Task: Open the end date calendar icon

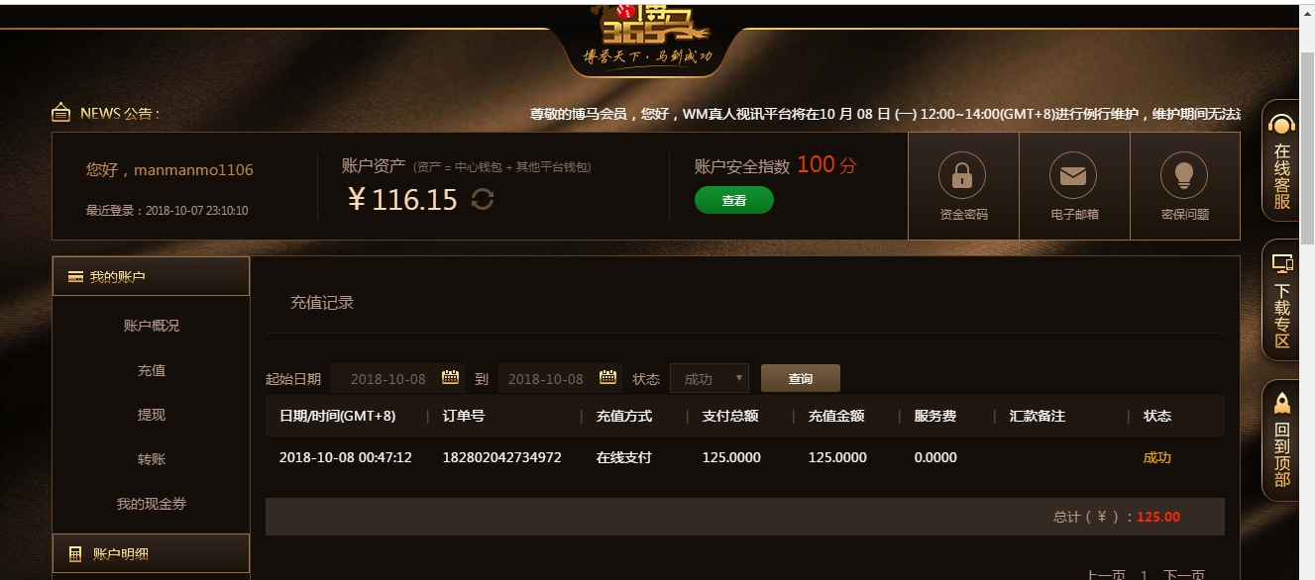Action: coord(608,377)
